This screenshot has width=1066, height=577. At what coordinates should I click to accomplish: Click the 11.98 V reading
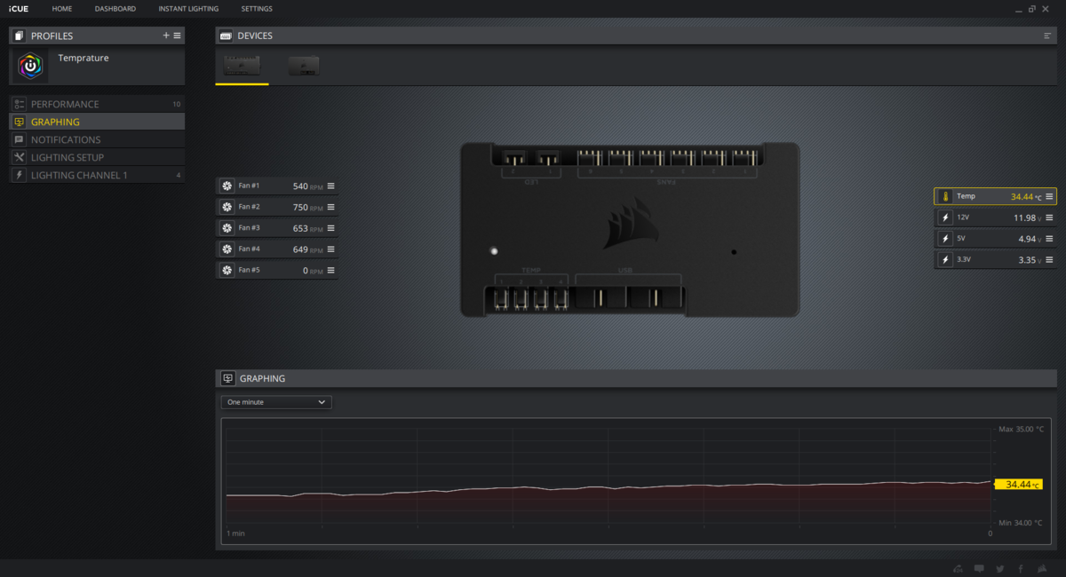[x=1028, y=218]
